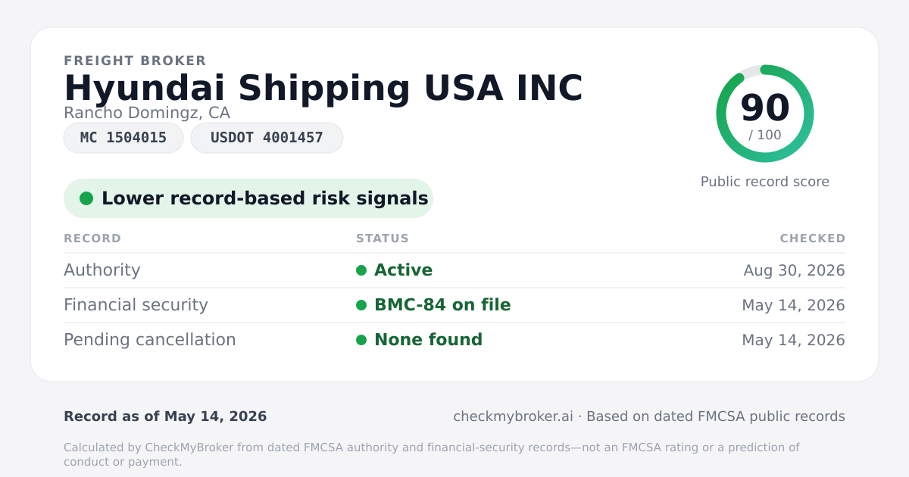Click the Aug 30, 2026 checked date
The height and width of the screenshot is (477, 909).
[x=795, y=270]
